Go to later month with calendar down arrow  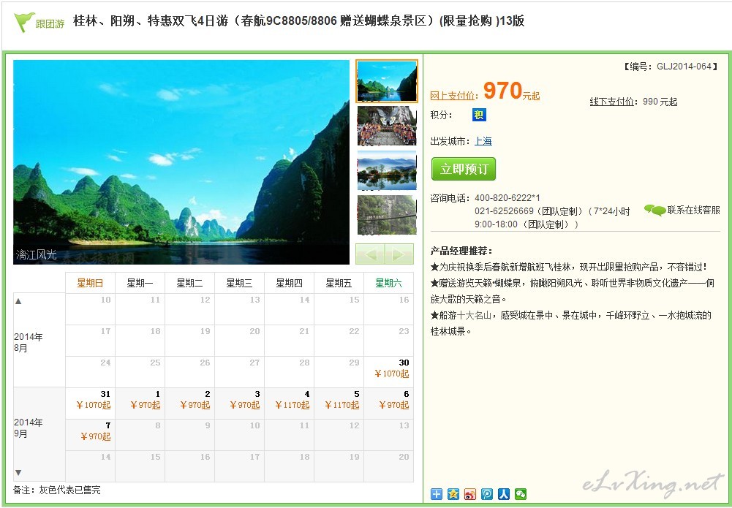click(x=18, y=472)
